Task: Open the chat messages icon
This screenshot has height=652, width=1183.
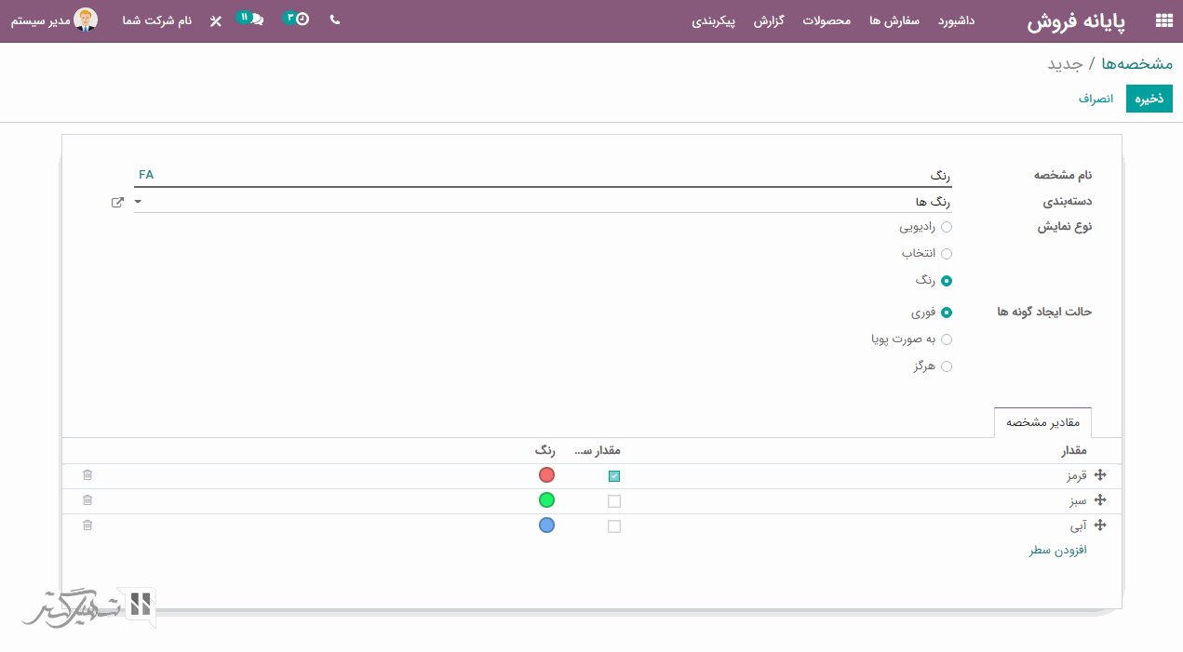Action: [x=257, y=20]
